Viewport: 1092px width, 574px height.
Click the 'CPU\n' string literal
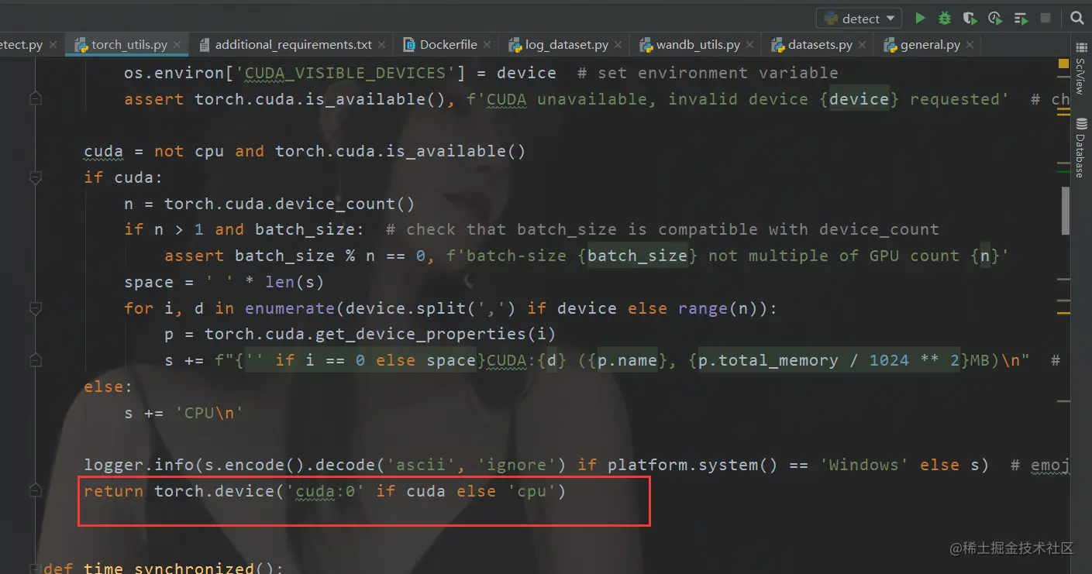209,413
